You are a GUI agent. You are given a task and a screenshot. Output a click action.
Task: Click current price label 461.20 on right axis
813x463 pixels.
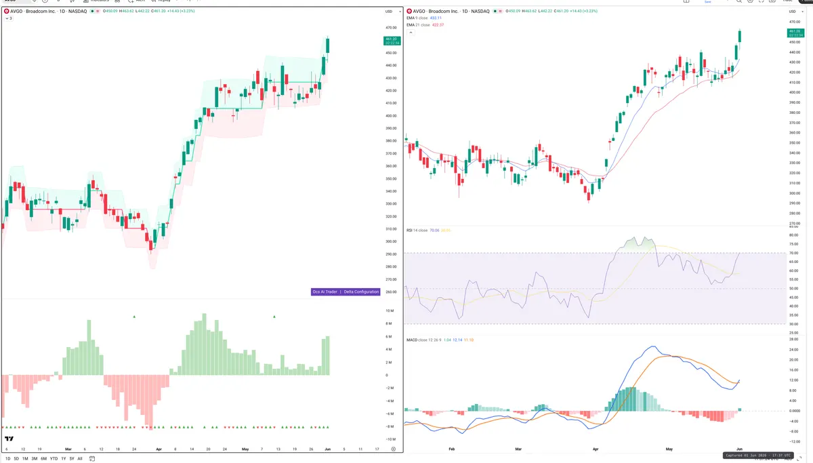coord(795,33)
